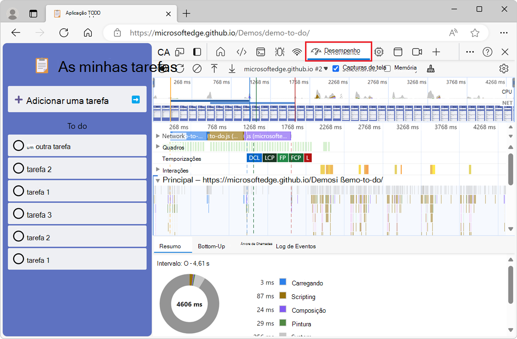Open the Sources bug icon
Image resolution: width=517 pixels, height=339 pixels.
coord(280,52)
